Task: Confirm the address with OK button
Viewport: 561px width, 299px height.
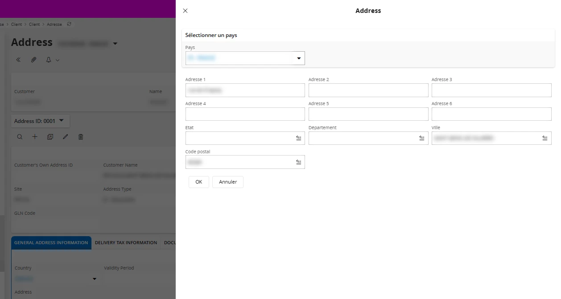Action: point(199,182)
